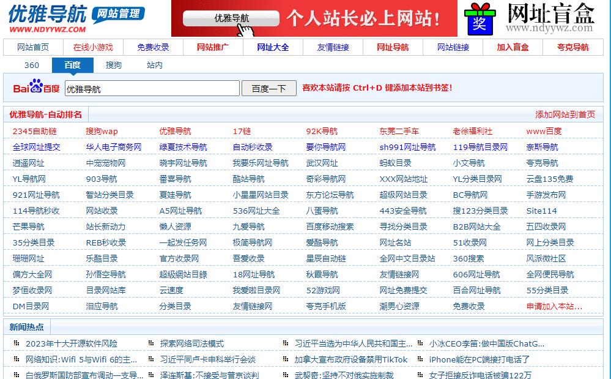
Task: Open 606网址导航 link
Action: click(x=476, y=274)
